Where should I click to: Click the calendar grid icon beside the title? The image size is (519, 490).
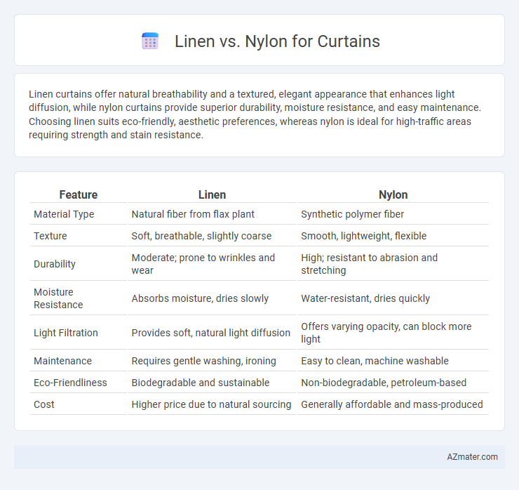tap(150, 41)
